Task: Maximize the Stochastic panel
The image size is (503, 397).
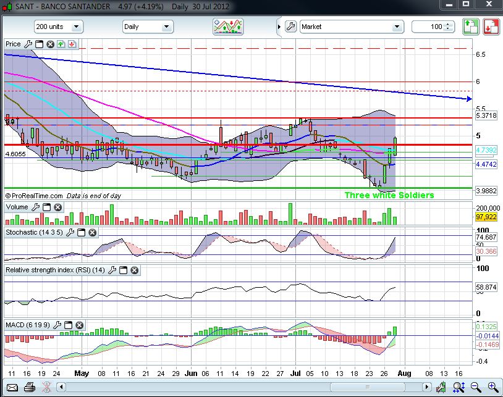Action: pyautogui.click(x=81, y=233)
